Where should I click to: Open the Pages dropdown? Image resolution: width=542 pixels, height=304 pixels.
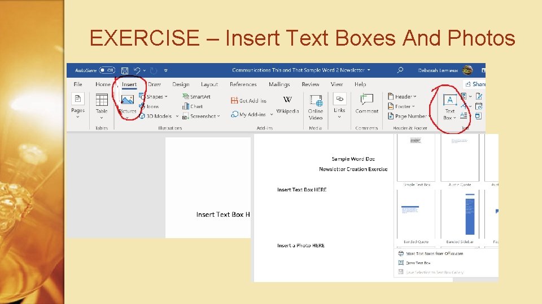pyautogui.click(x=78, y=106)
